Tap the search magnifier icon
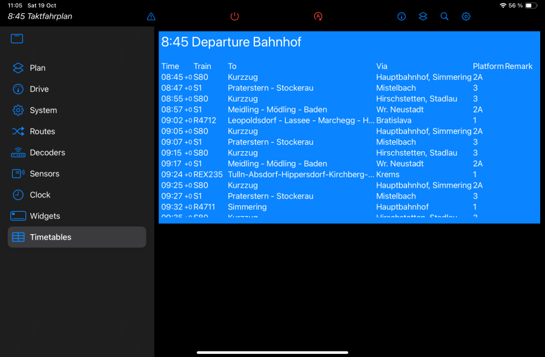 444,16
